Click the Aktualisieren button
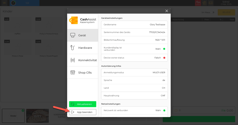Image resolution: width=238 pixels, height=125 pixels. [x=83, y=104]
